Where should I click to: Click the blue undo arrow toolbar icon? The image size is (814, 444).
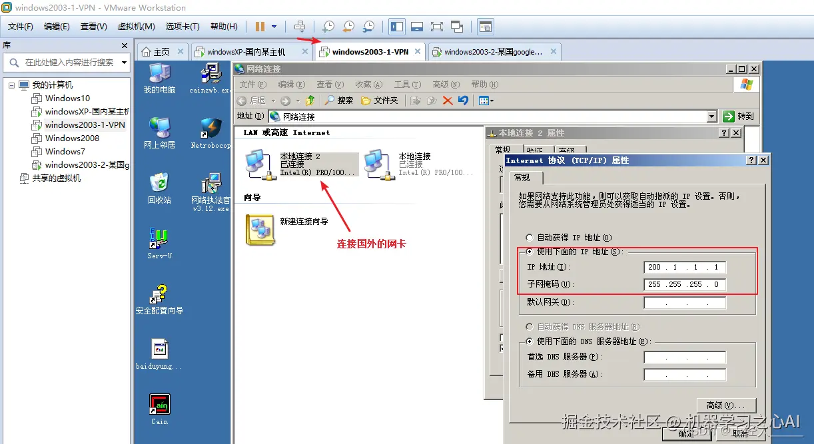(463, 101)
